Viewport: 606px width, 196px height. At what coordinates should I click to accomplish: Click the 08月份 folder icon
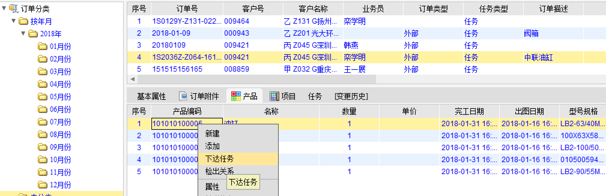pos(43,134)
